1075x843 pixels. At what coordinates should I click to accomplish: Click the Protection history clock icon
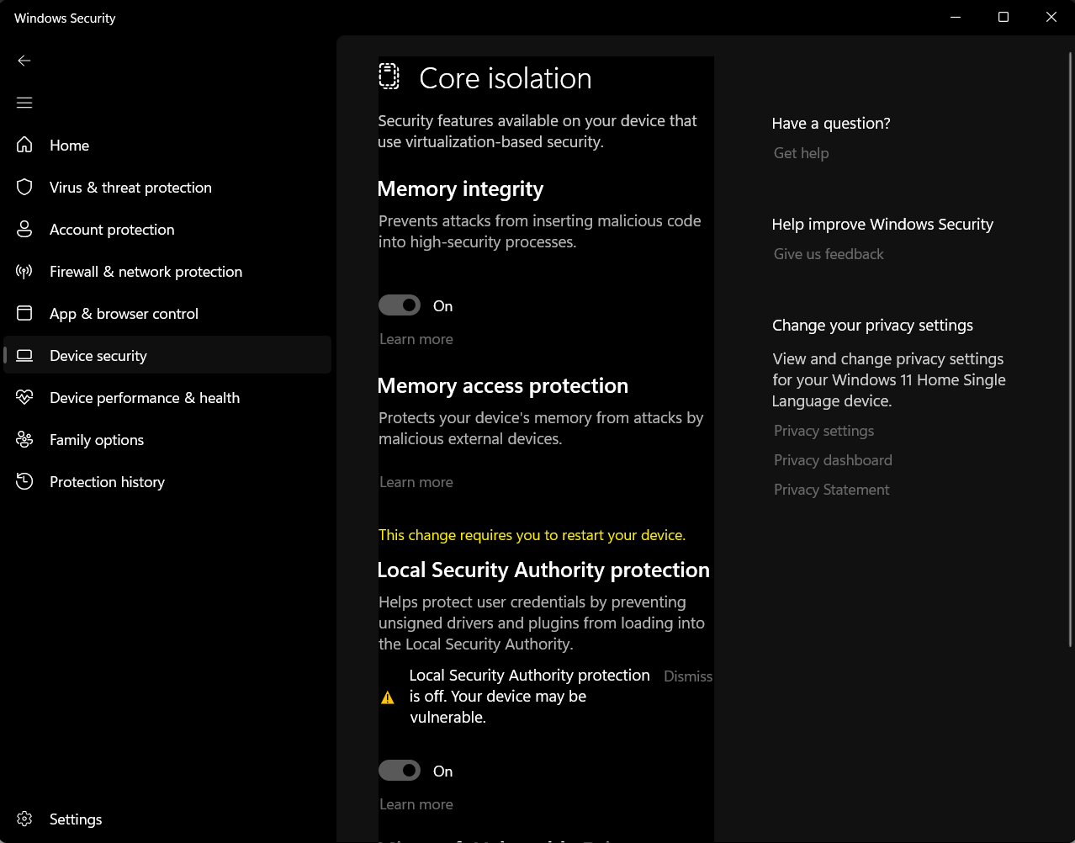coord(24,481)
